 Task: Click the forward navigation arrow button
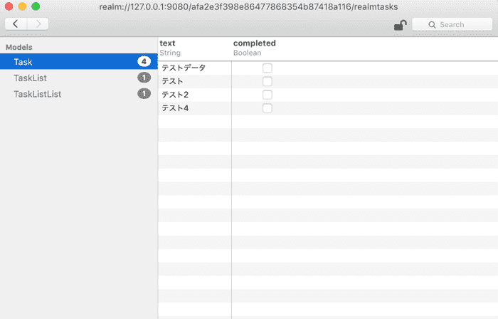point(38,24)
